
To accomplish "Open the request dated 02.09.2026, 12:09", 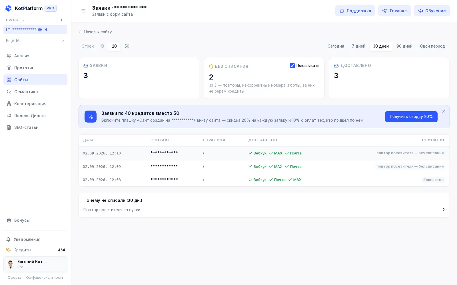I will [x=264, y=166].
